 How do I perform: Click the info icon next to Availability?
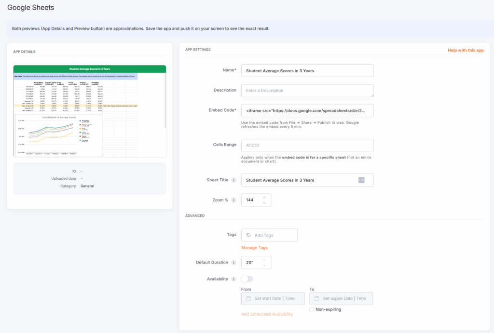point(234,279)
